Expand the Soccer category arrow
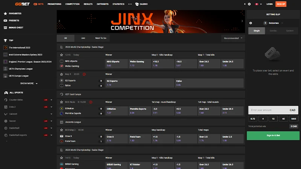 click(x=51, y=121)
